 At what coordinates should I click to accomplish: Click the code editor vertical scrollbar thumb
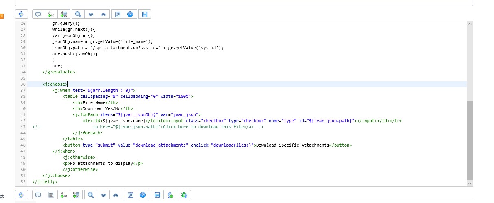[x=470, y=140]
